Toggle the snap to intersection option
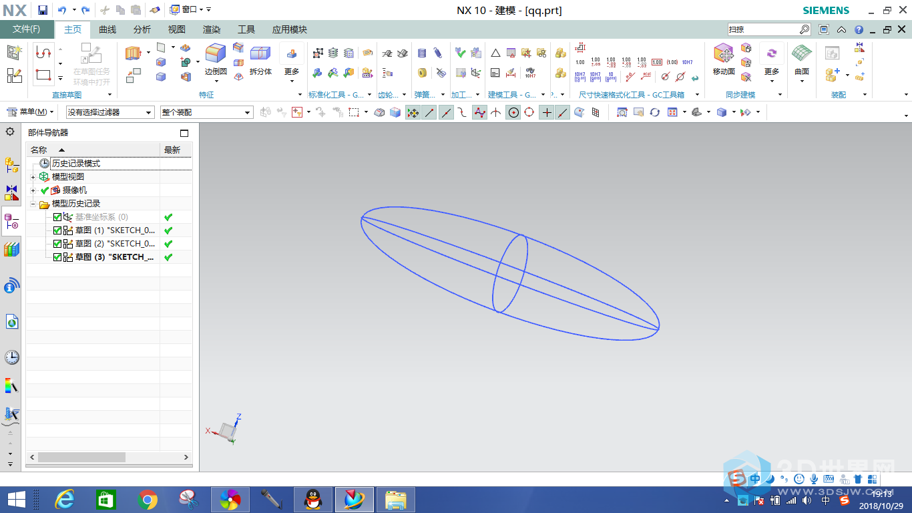912x513 pixels. (x=496, y=112)
